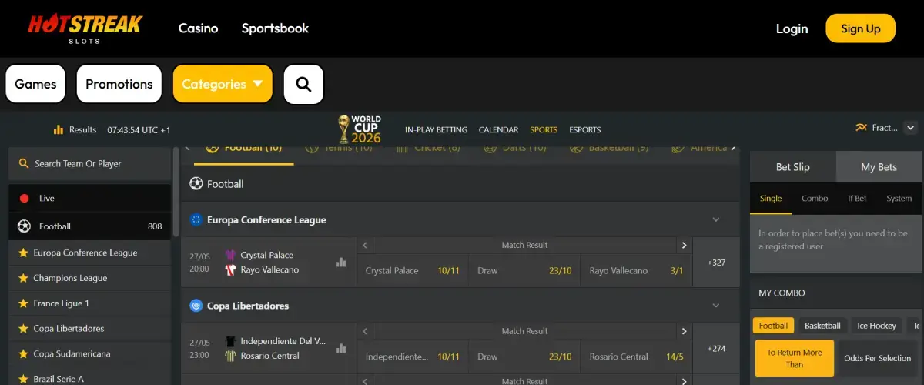Image resolution: width=924 pixels, height=385 pixels.
Task: Collapse the Europa Conference League section
Action: coord(715,219)
